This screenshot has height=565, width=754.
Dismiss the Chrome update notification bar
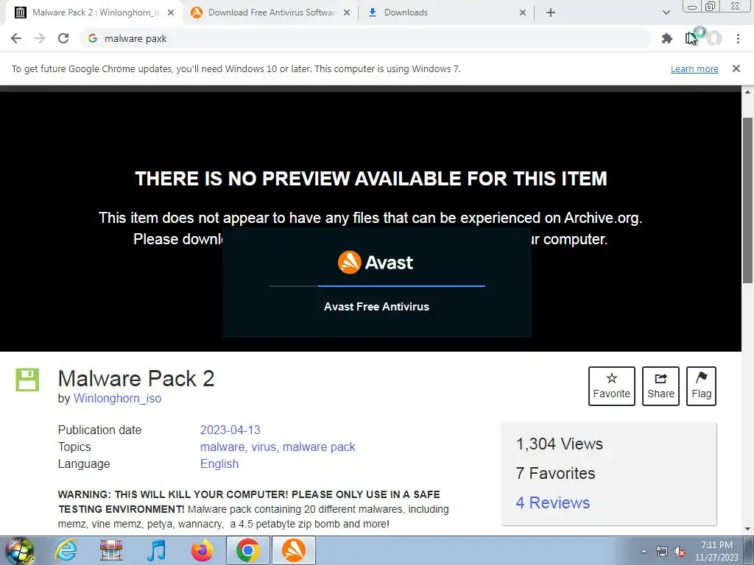736,68
